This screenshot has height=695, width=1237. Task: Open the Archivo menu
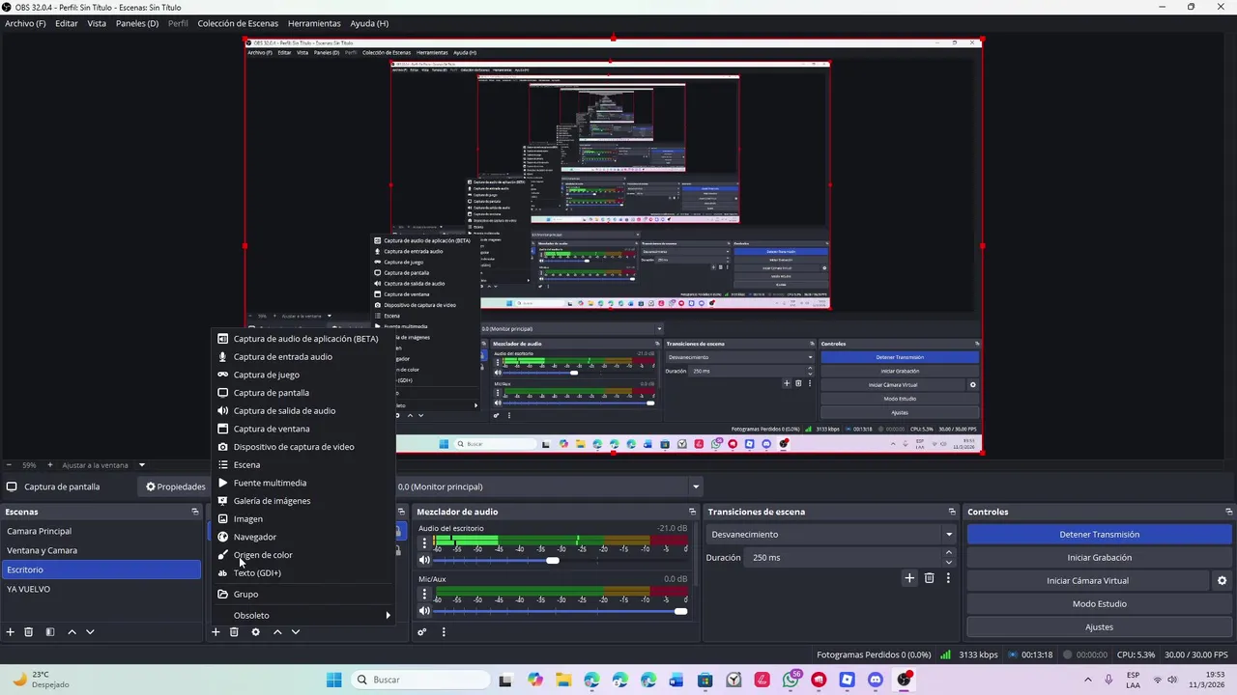[25, 23]
